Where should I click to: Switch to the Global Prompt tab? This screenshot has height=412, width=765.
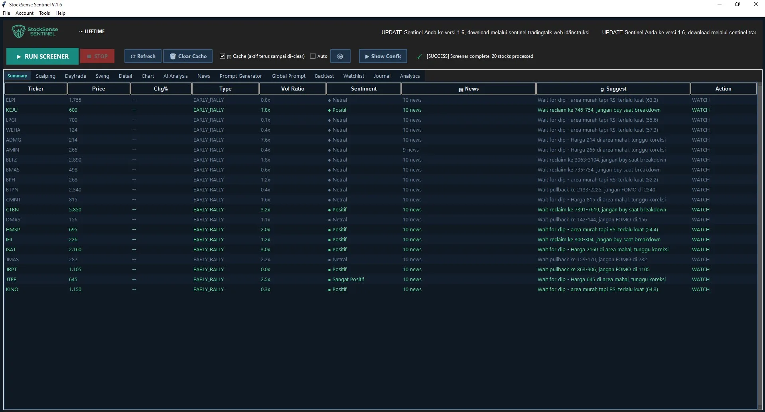click(x=288, y=76)
